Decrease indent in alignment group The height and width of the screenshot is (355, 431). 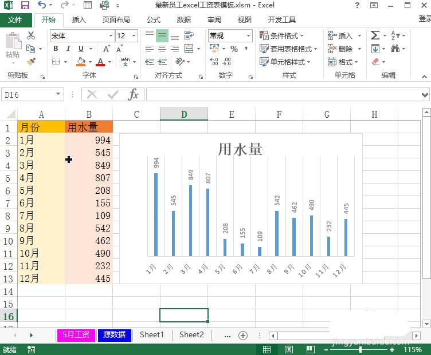(150, 62)
